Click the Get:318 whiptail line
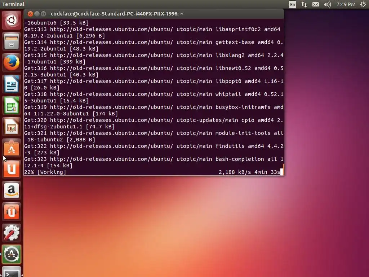Image resolution: width=369 pixels, height=277 pixels. point(154,94)
